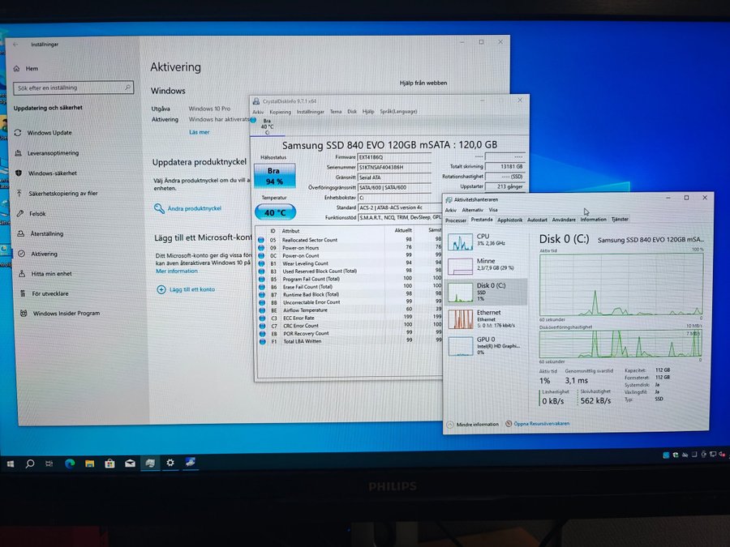This screenshot has height=547, width=730.
Task: Launch Microsoft Edge from the taskbar
Action: [x=70, y=464]
